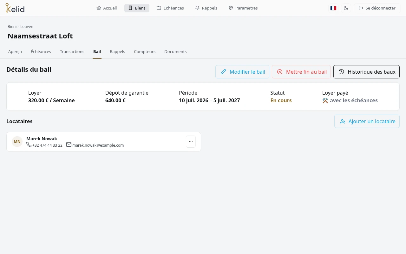Click the En cours status

tap(281, 101)
